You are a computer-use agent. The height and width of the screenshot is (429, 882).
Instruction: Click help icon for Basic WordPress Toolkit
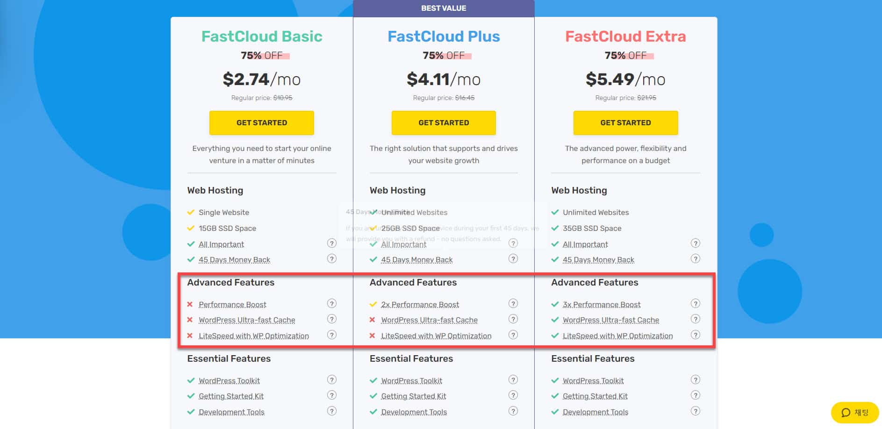(x=332, y=379)
